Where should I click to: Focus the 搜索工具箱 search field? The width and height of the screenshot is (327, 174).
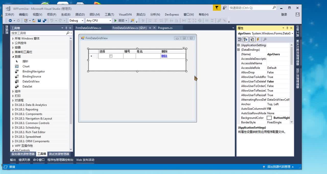[38, 33]
